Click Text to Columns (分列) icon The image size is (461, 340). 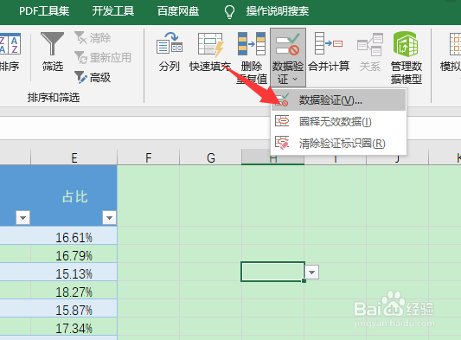(170, 43)
